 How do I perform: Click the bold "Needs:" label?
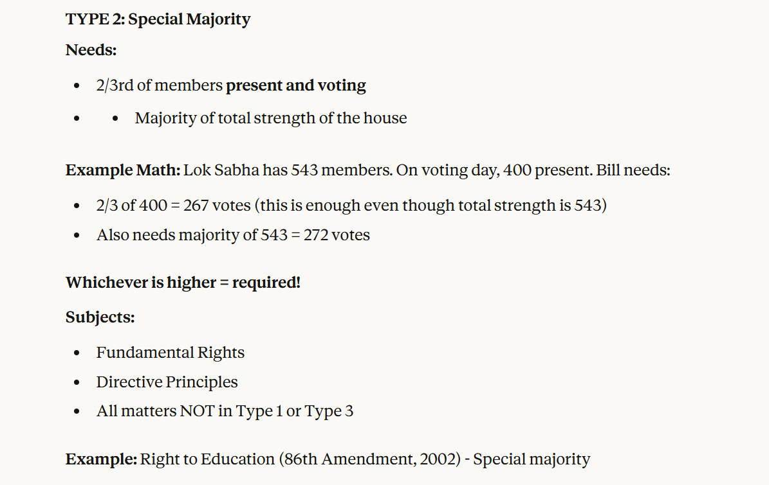pyautogui.click(x=91, y=49)
